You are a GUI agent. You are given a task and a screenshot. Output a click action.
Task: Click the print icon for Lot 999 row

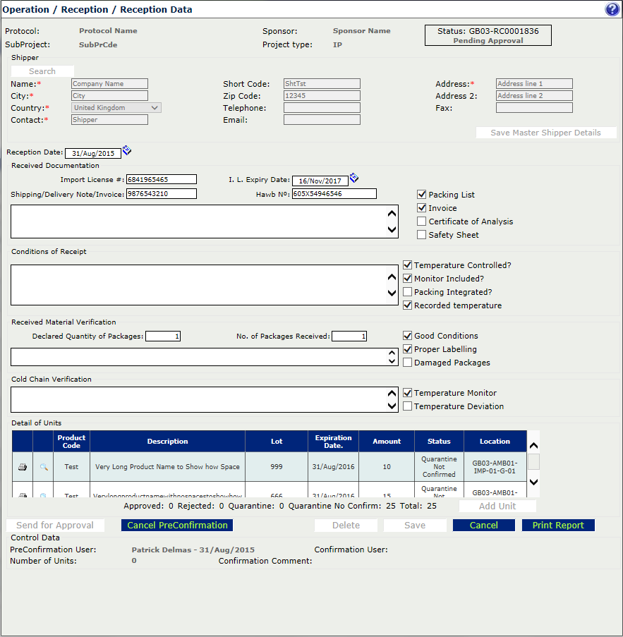click(23, 467)
